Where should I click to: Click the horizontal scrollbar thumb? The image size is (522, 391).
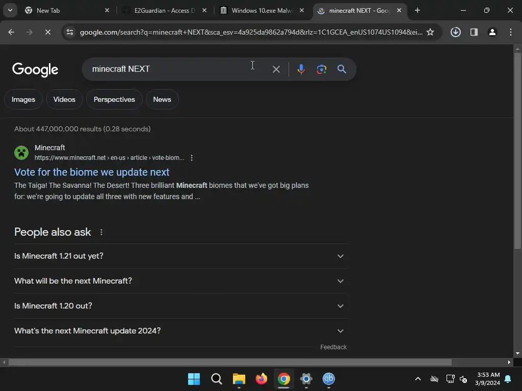[230, 362]
